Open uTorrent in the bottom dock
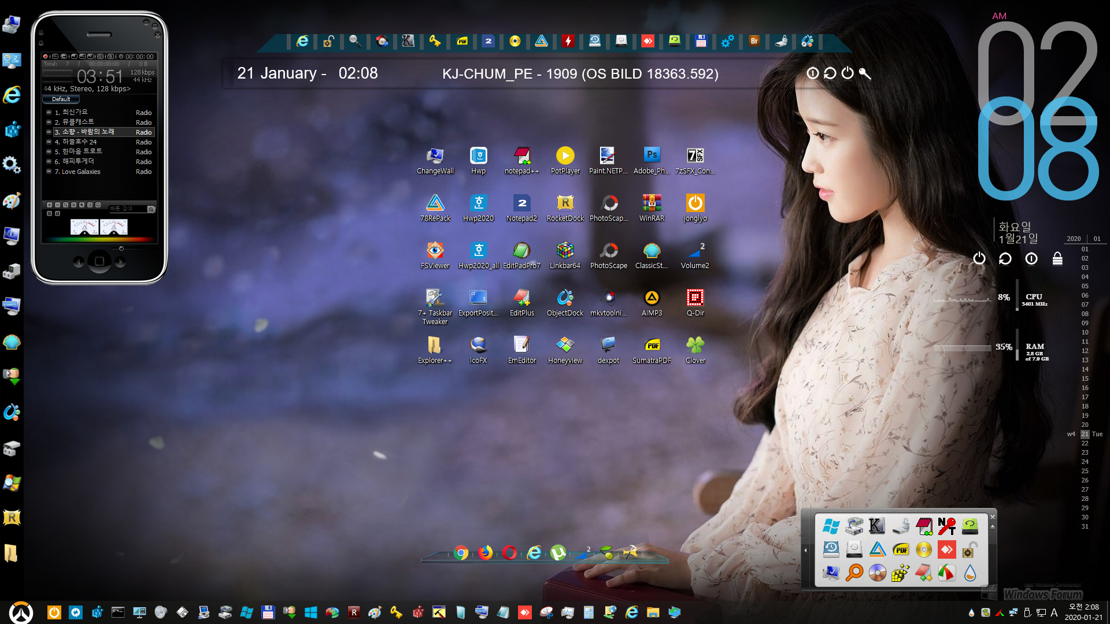This screenshot has height=624, width=1110. point(558,553)
